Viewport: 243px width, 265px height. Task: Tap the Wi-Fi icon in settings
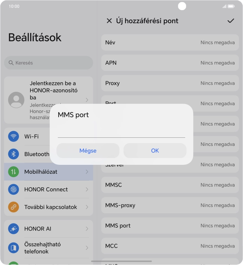click(x=13, y=136)
